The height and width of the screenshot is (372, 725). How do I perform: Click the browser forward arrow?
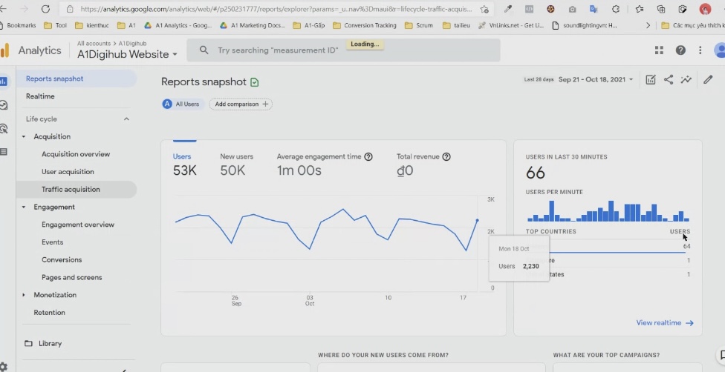pyautogui.click(x=25, y=9)
